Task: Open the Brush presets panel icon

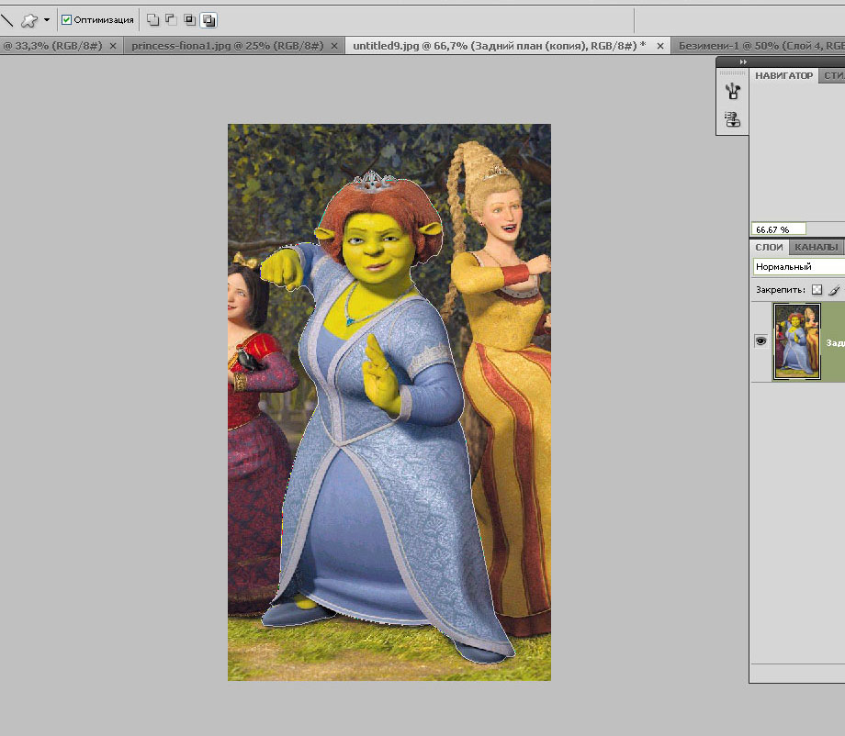Action: [732, 92]
